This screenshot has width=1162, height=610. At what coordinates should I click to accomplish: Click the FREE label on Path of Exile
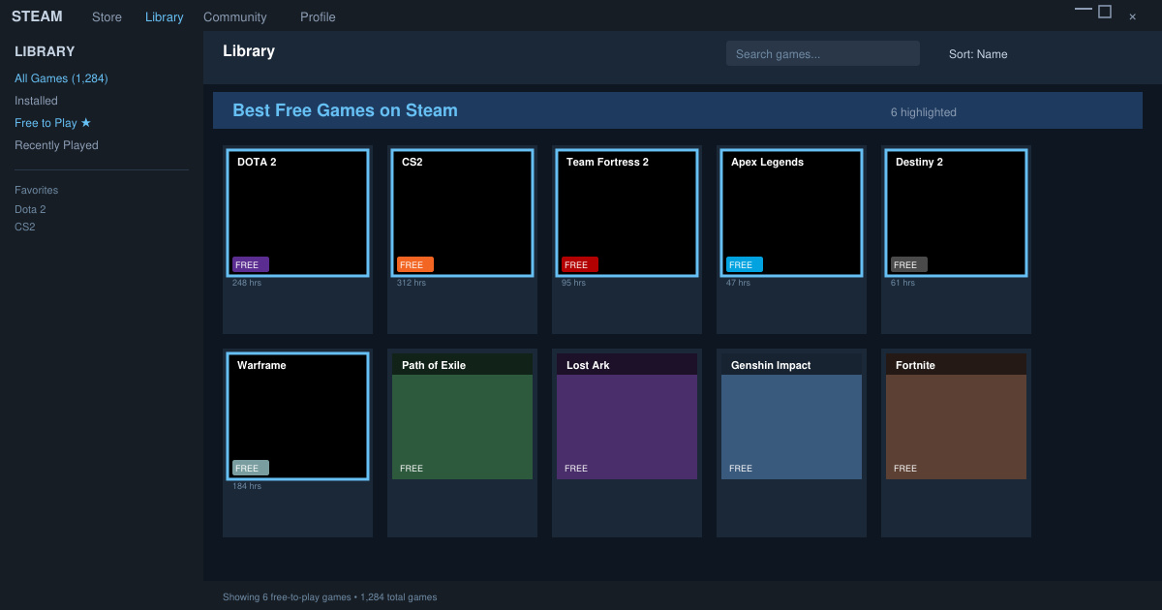point(412,469)
